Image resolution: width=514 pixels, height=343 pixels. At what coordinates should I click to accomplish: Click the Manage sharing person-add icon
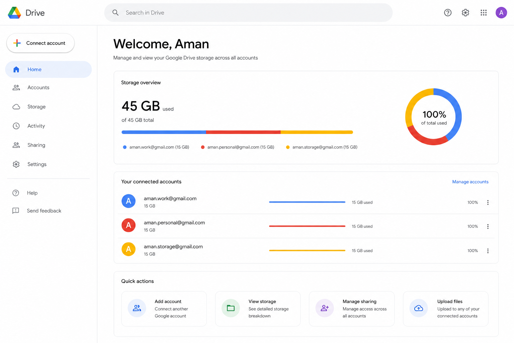[325, 308]
